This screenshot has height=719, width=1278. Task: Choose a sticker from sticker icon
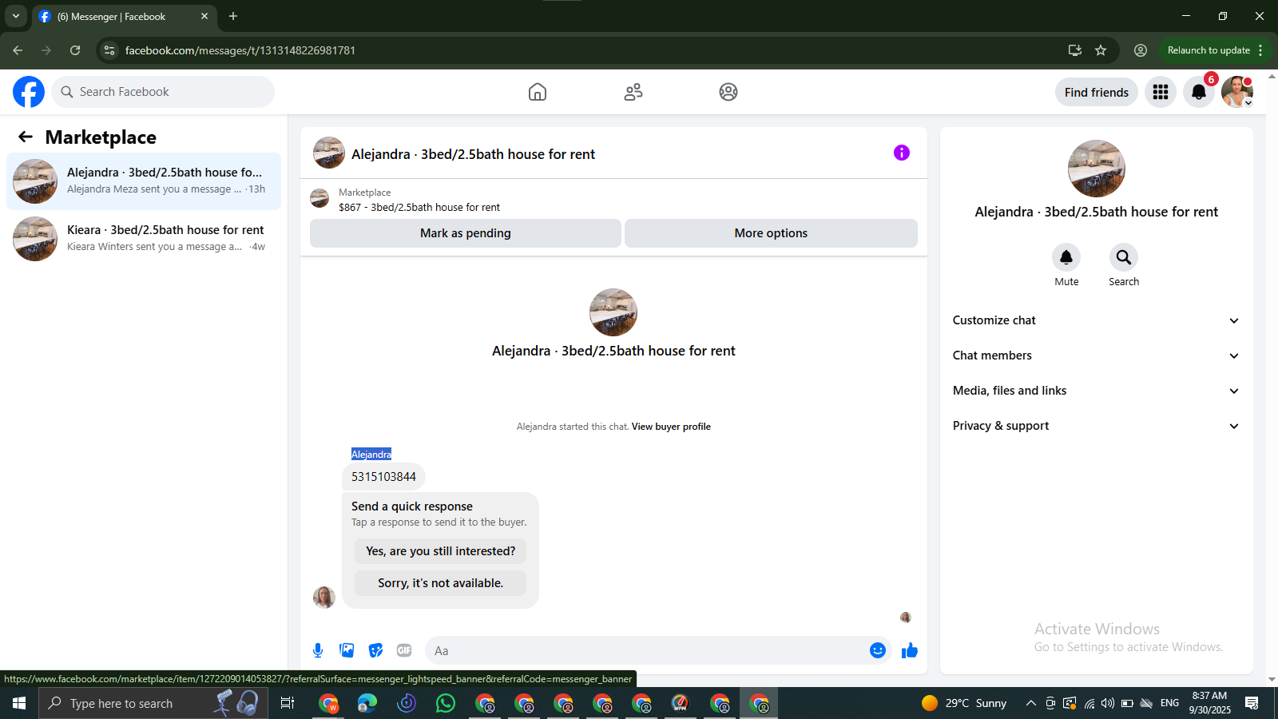click(375, 650)
